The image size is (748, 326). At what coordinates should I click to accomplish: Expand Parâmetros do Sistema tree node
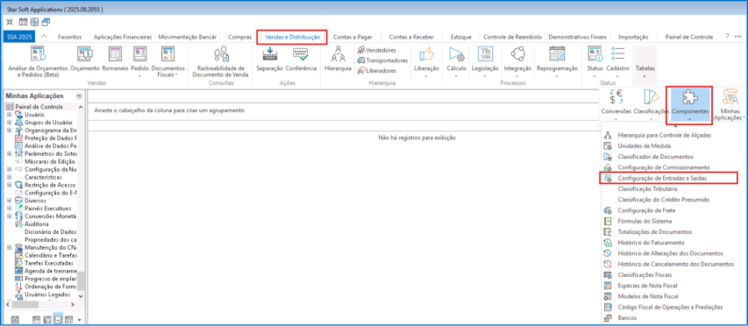point(9,154)
